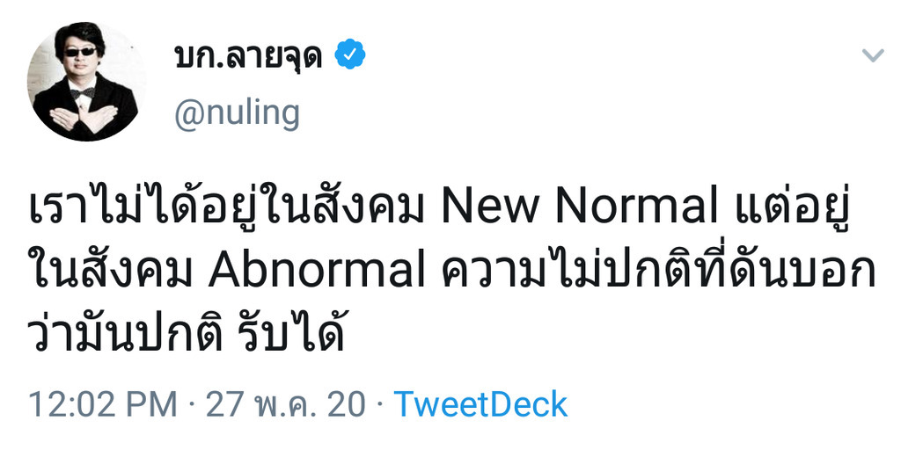Click the display name บก.ลายจุด
The height and width of the screenshot is (450, 901).
(x=249, y=56)
